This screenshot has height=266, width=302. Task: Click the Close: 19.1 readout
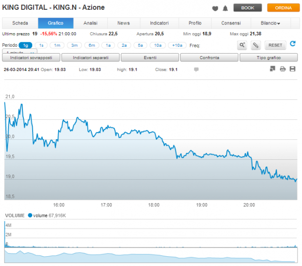166,70
